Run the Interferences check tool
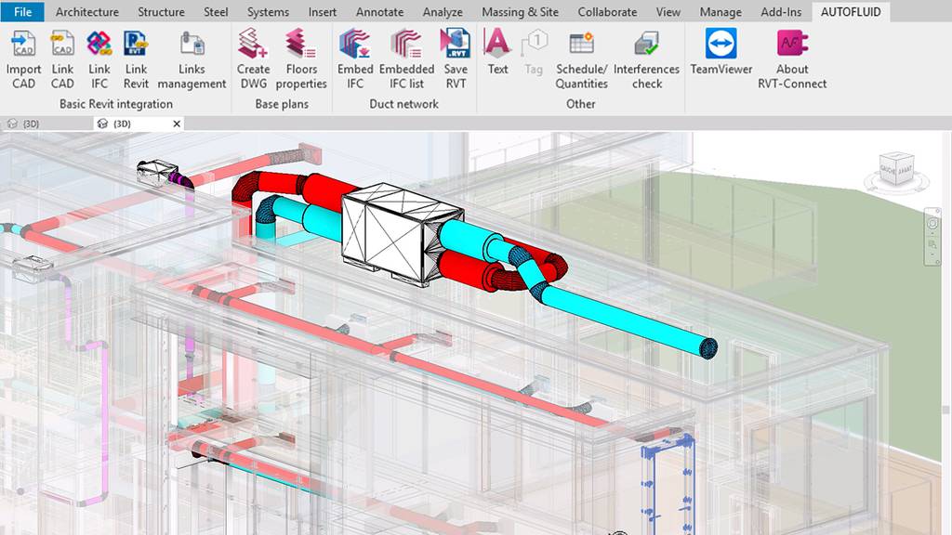Viewport: 952px width, 535px height. (646, 59)
